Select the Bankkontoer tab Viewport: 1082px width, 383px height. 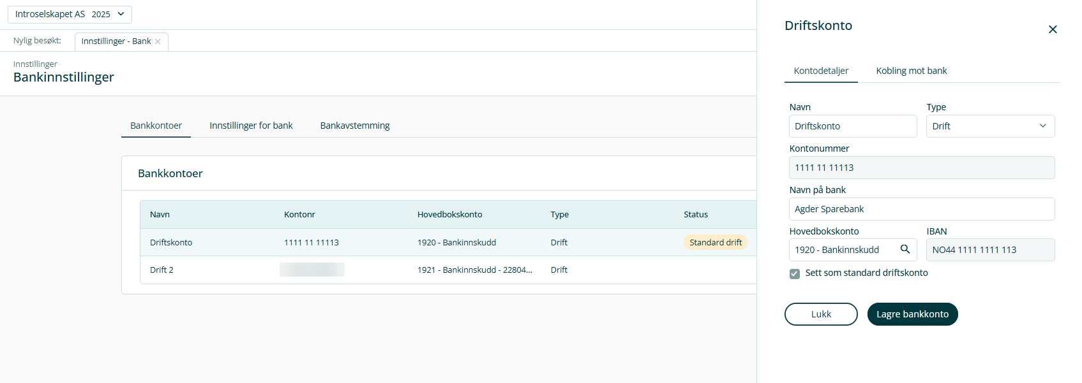pyautogui.click(x=156, y=126)
